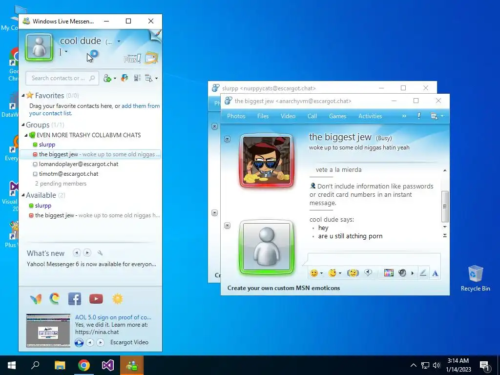Image resolution: width=500 pixels, height=375 pixels.
Task: Open File Explorer from the taskbar
Action: tap(60, 365)
